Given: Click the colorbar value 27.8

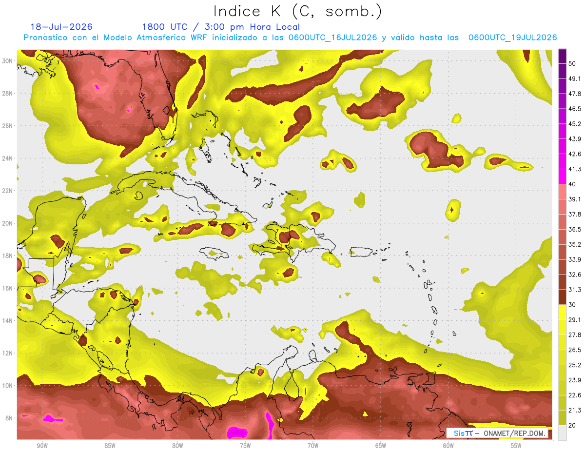Looking at the screenshot, I should click(575, 335).
